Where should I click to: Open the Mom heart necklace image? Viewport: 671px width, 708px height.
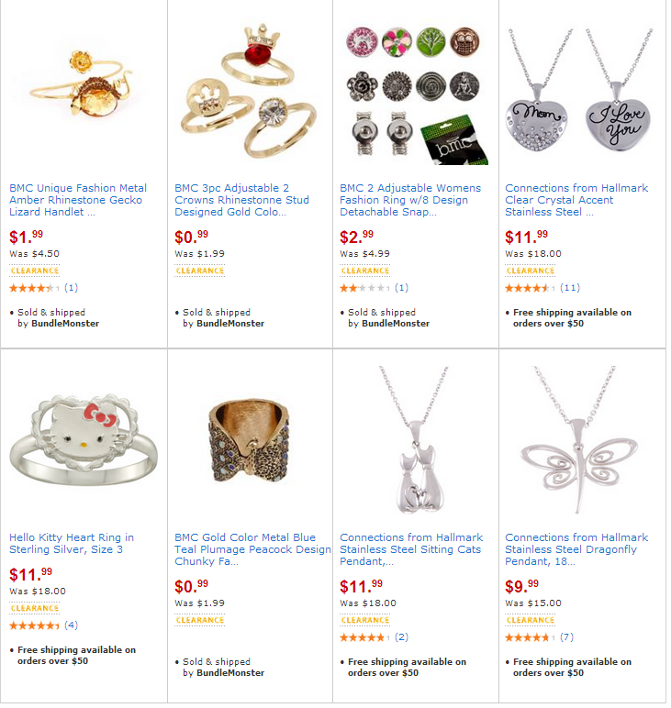[x=579, y=91]
